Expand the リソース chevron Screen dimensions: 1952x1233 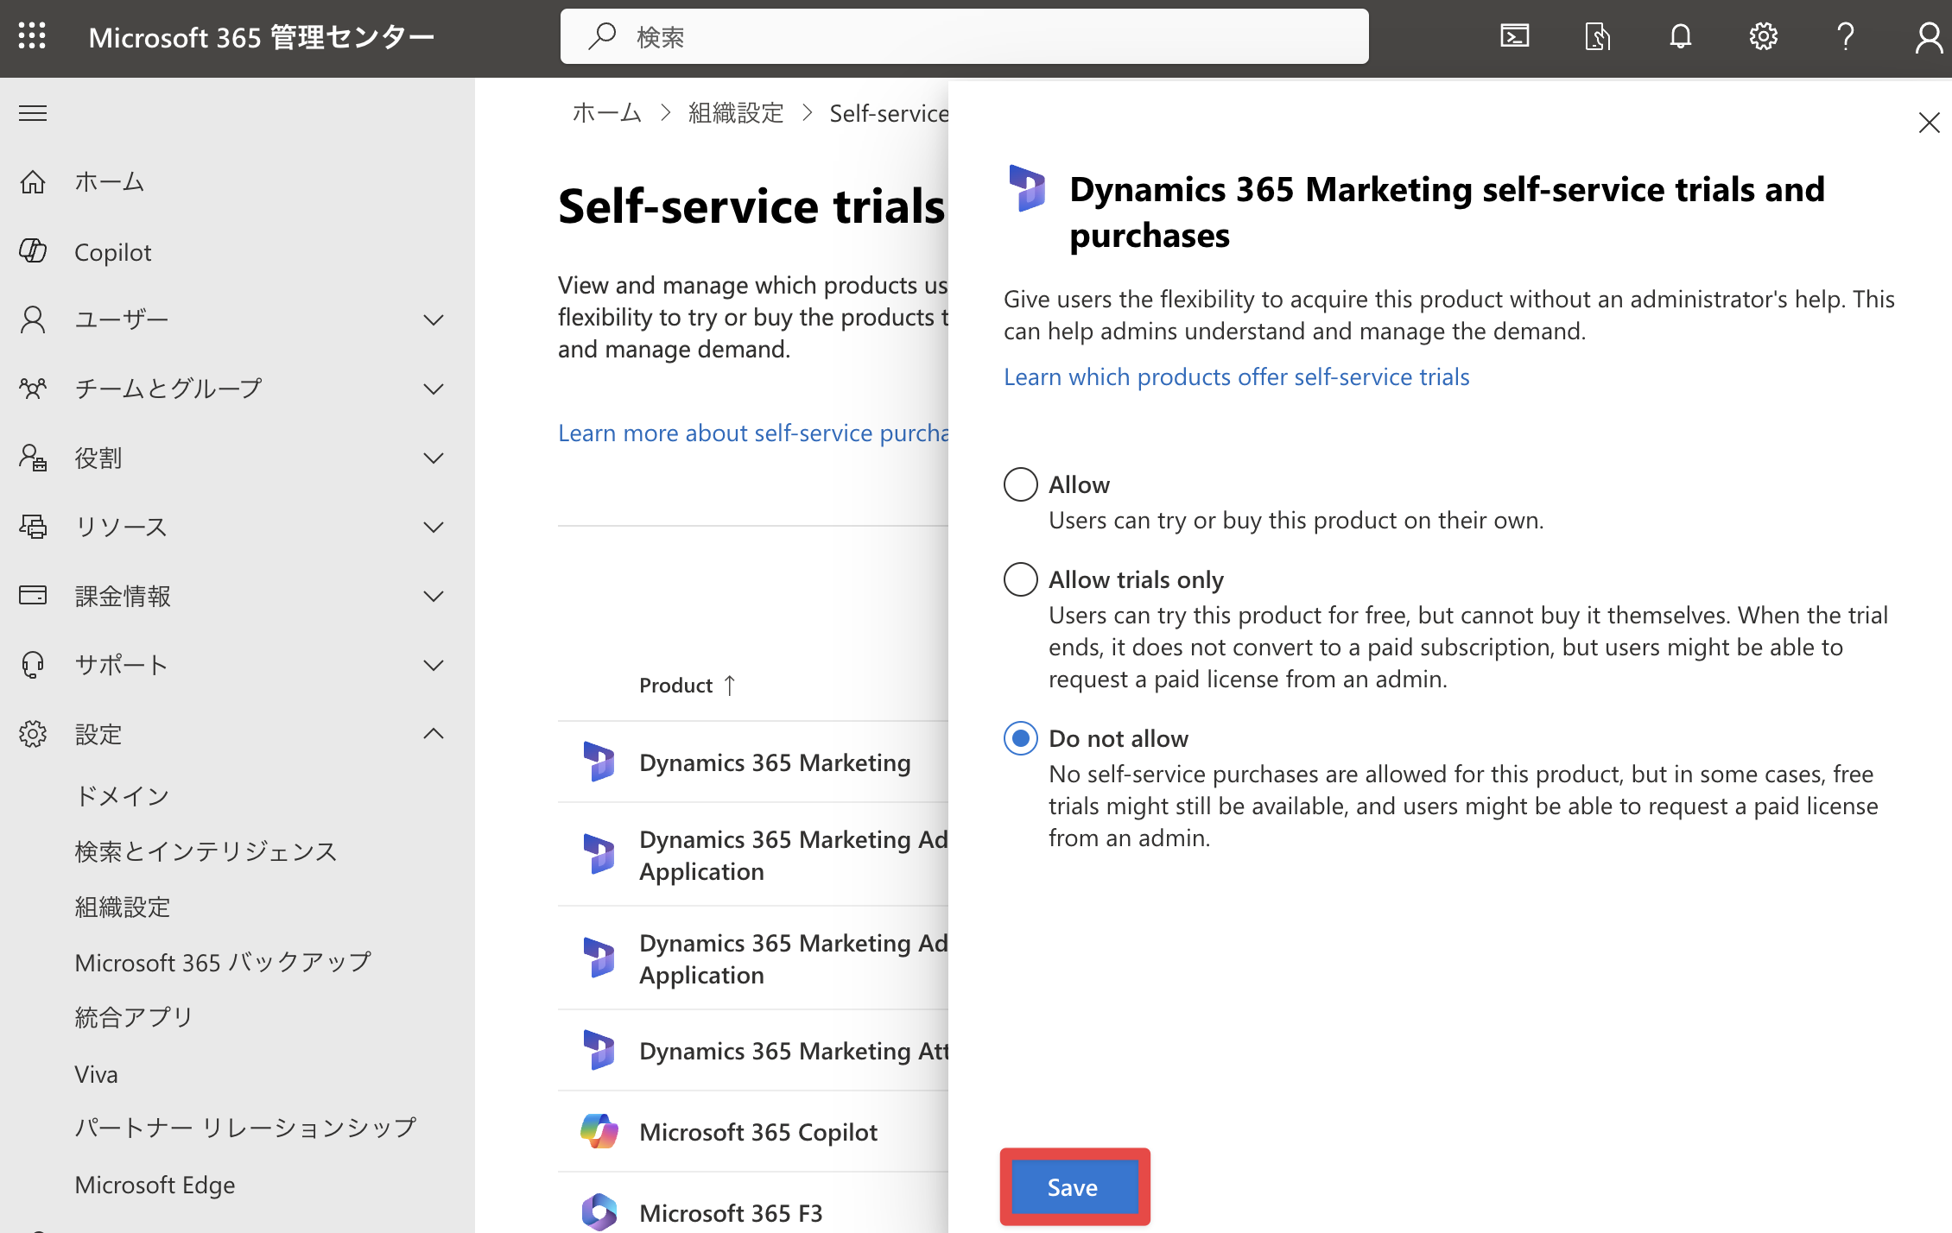(434, 528)
